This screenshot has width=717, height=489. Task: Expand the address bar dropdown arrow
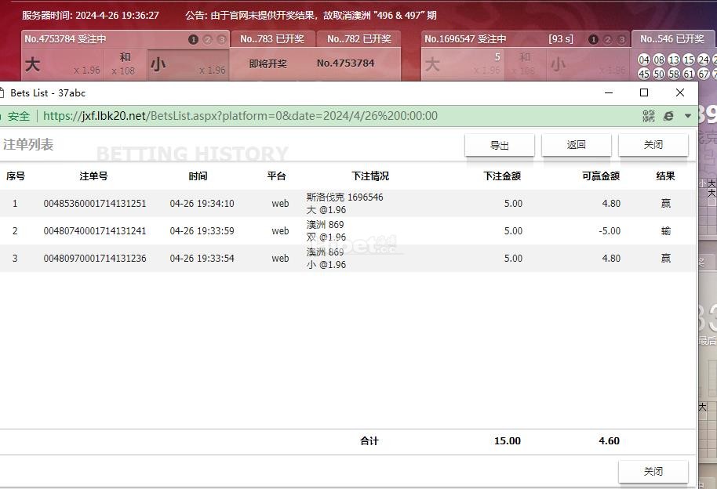688,116
